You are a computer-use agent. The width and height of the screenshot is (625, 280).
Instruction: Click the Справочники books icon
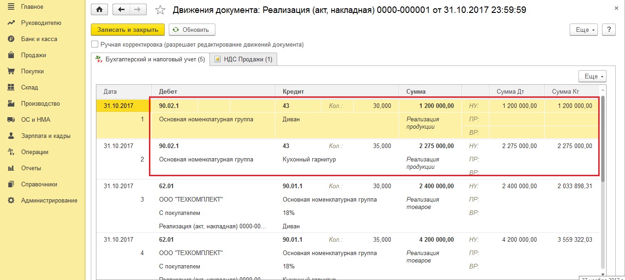(11, 184)
